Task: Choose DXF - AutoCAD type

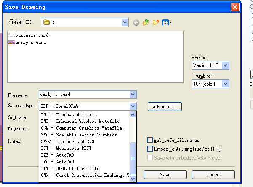Action: click(84, 155)
